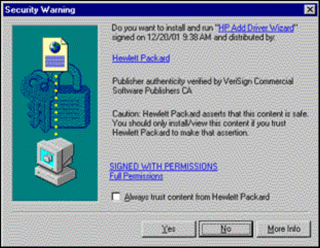Screen dimensions: 320x248
Task: Click the VeriSign publisher authenticity text
Action: click(203, 86)
